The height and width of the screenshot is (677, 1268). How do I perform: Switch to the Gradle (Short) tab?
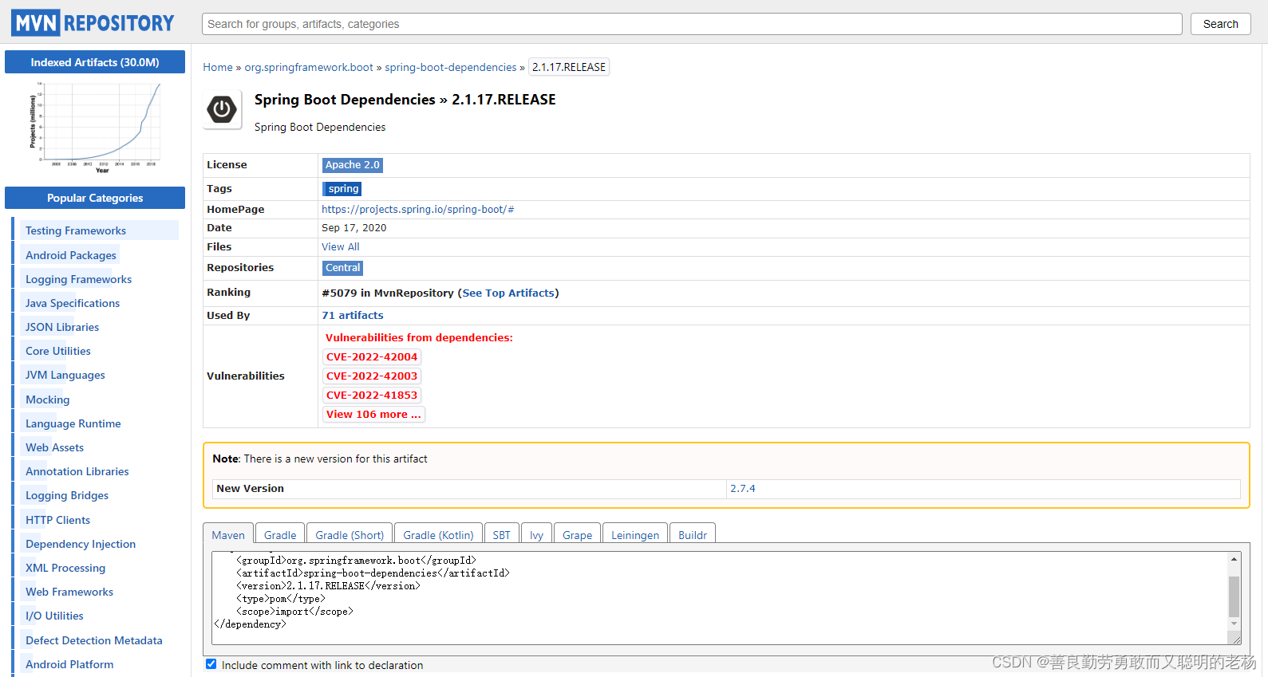pos(350,534)
